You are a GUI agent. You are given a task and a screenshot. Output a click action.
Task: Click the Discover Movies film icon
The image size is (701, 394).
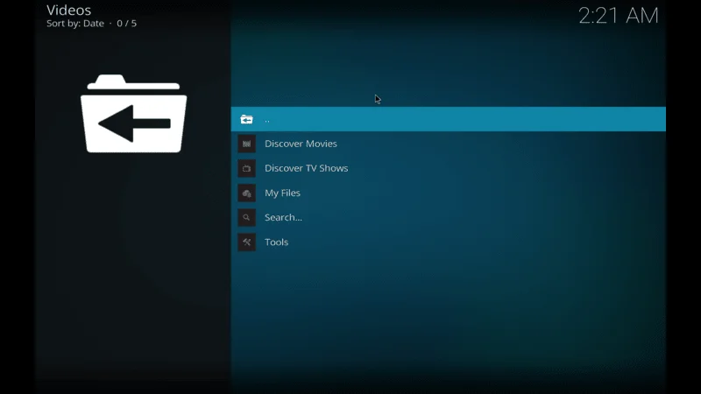pyautogui.click(x=246, y=144)
